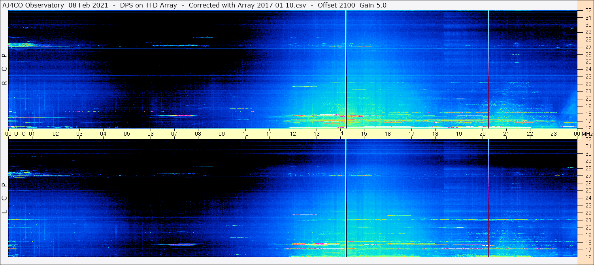Click the '01' hour label on time axis

[32, 134]
